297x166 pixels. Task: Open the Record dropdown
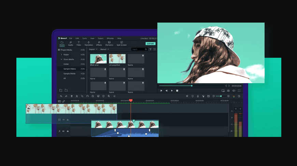105,49
